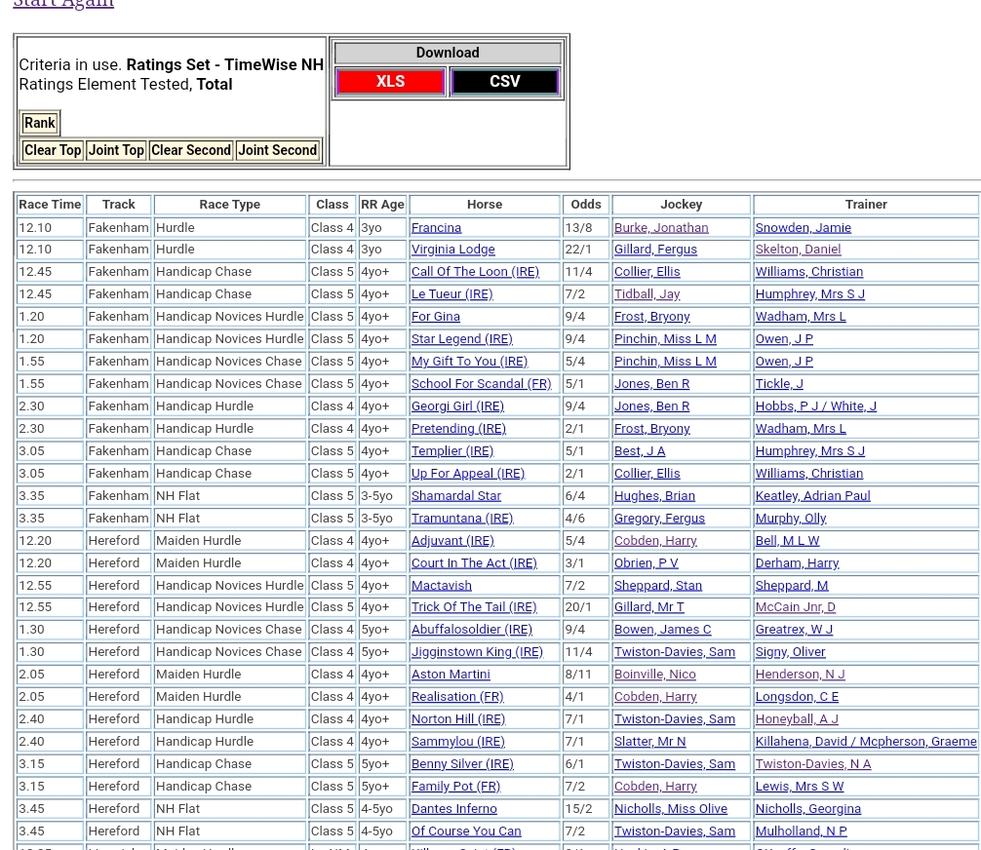
Task: View jockey Nicholls, Miss Olive
Action: (x=670, y=808)
